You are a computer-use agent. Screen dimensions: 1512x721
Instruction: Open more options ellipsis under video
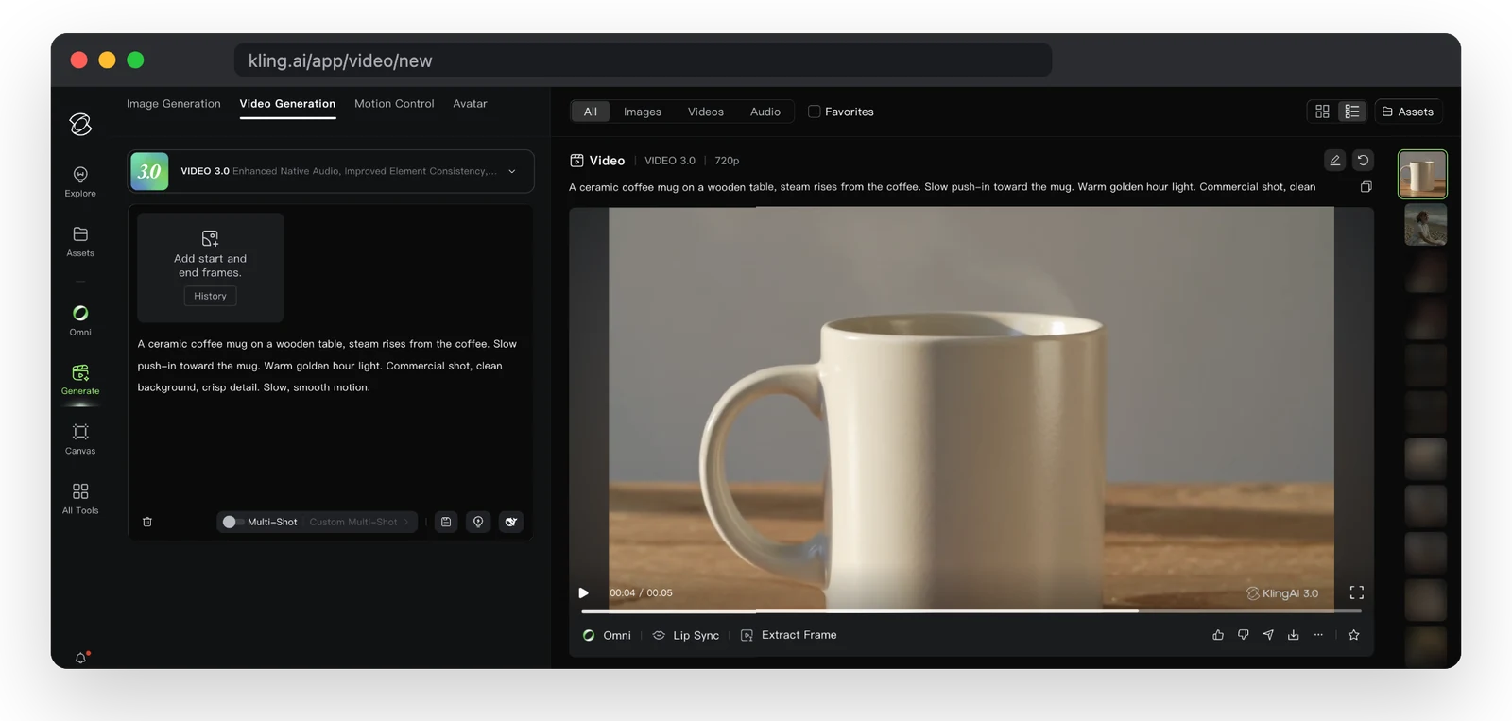click(1318, 635)
